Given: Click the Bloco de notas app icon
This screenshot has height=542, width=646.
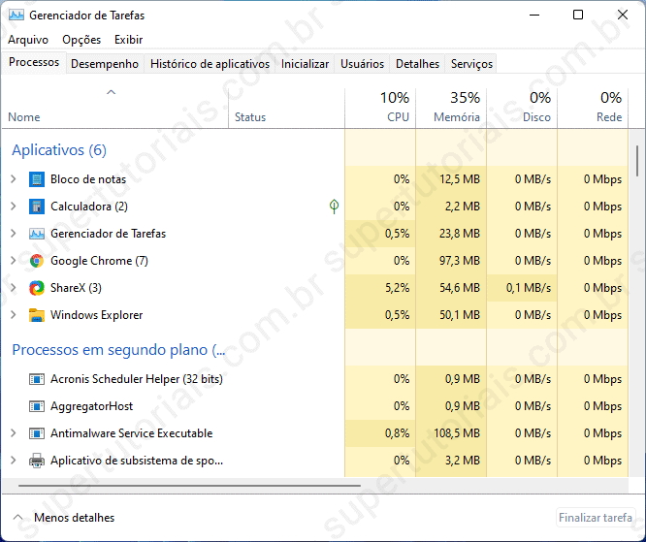Looking at the screenshot, I should tap(37, 179).
